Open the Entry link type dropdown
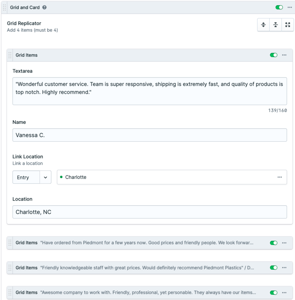The width and height of the screenshot is (295, 300). point(32,177)
